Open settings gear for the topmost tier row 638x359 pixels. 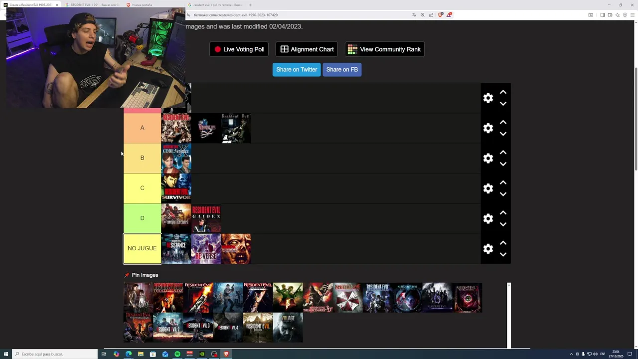(488, 98)
